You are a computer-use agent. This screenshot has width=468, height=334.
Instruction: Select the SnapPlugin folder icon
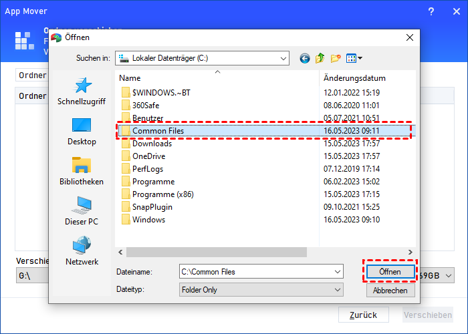(x=126, y=207)
